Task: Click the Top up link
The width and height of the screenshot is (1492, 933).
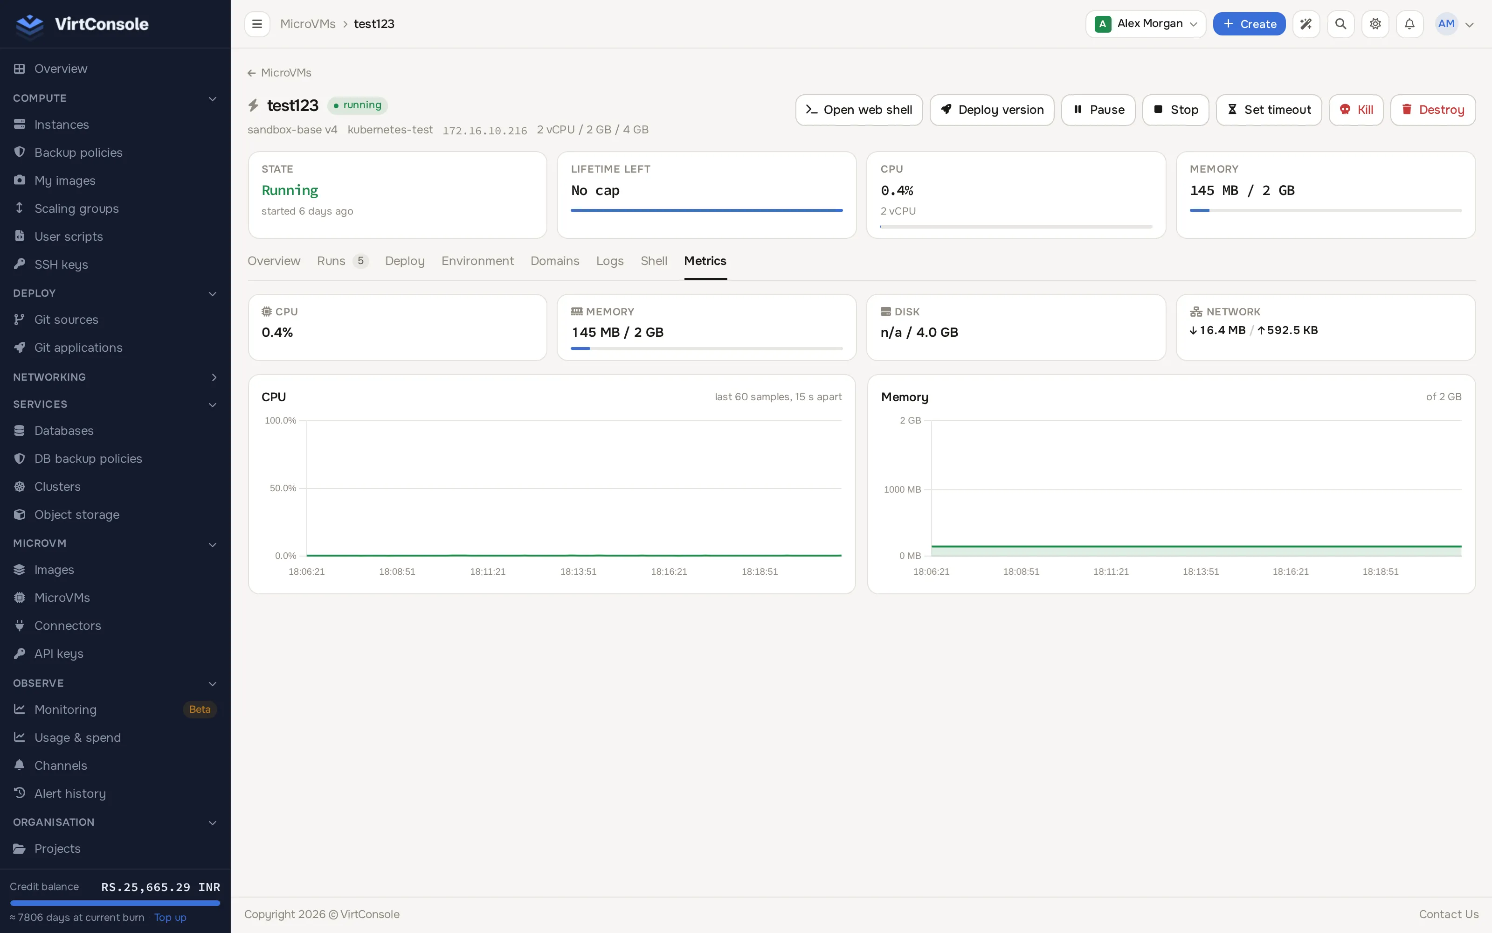Action: (170, 917)
